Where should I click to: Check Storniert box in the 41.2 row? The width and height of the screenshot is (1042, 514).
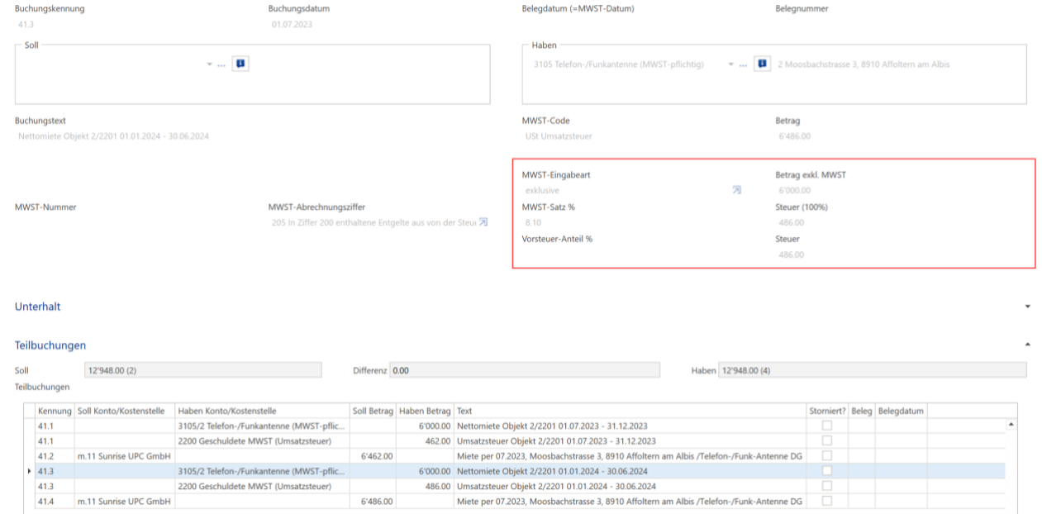tap(826, 455)
